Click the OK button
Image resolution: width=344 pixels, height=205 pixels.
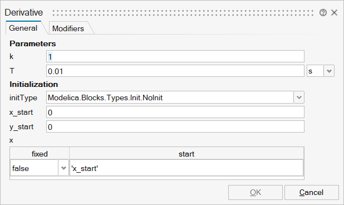tap(255, 193)
